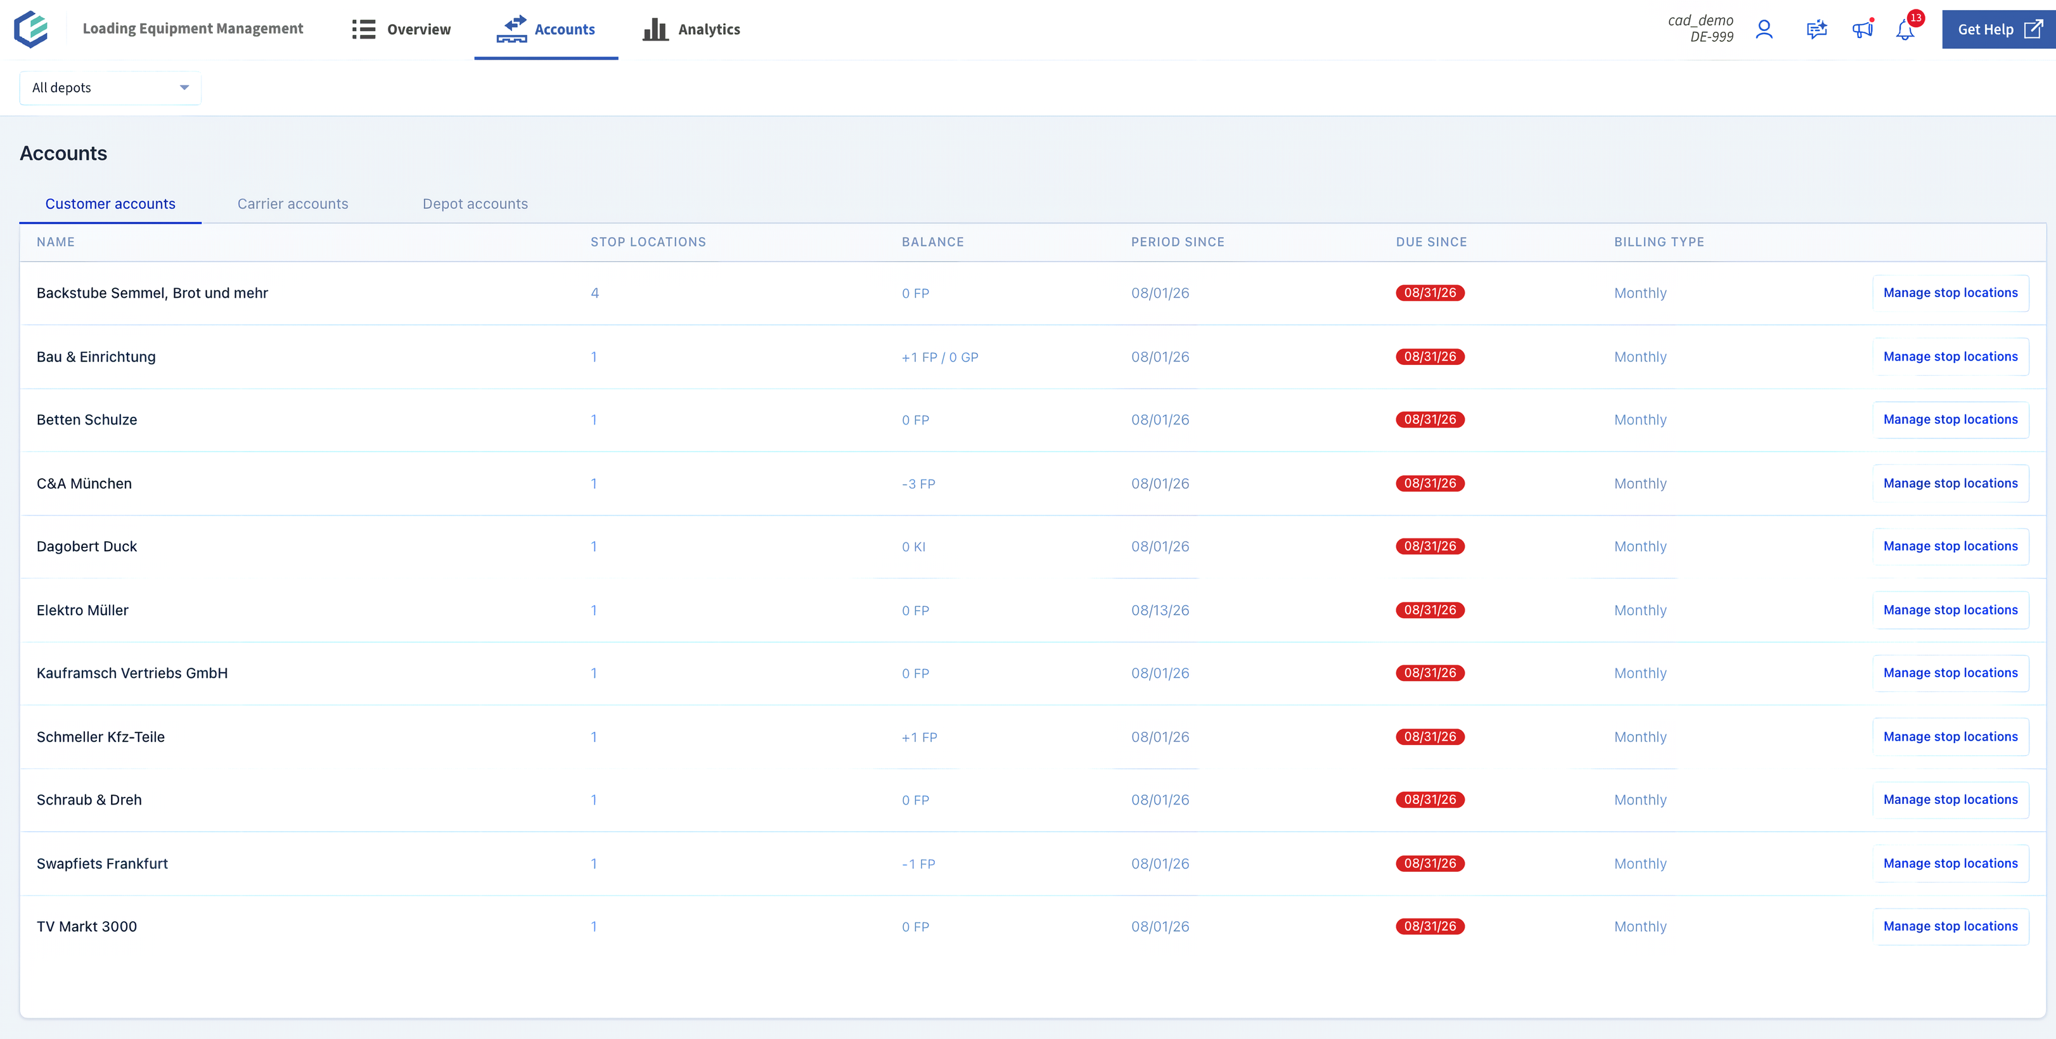Click Swapfiets Frankfurt stop locations count

tap(594, 864)
